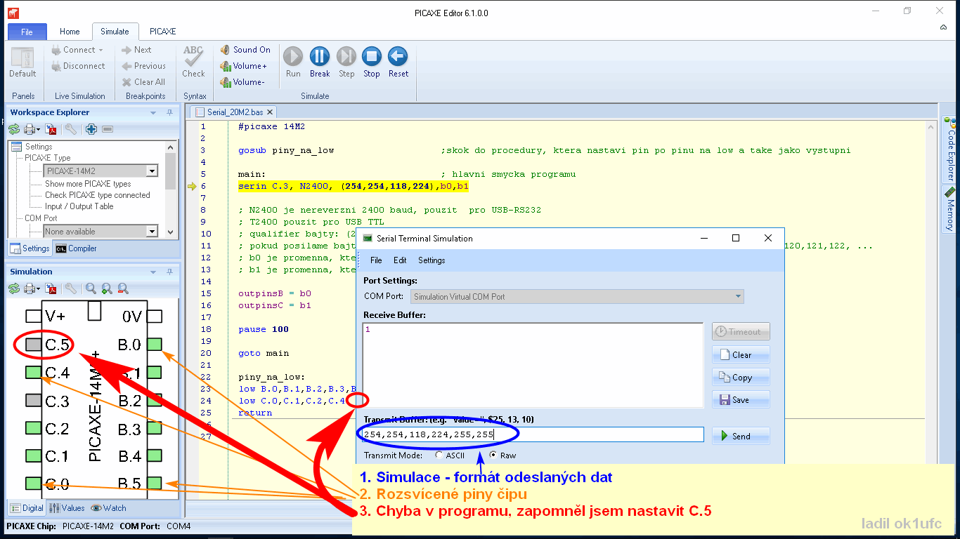Click the Reset simulation icon
Screen dimensions: 960x539
(x=398, y=57)
